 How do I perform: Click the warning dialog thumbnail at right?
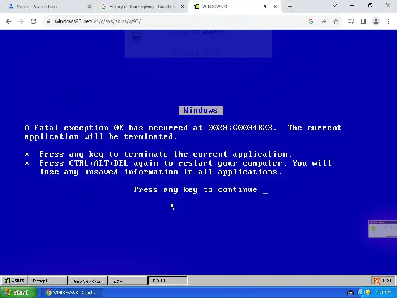[x=383, y=229]
